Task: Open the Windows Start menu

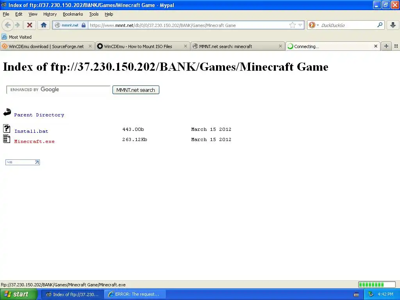Action: (19, 294)
